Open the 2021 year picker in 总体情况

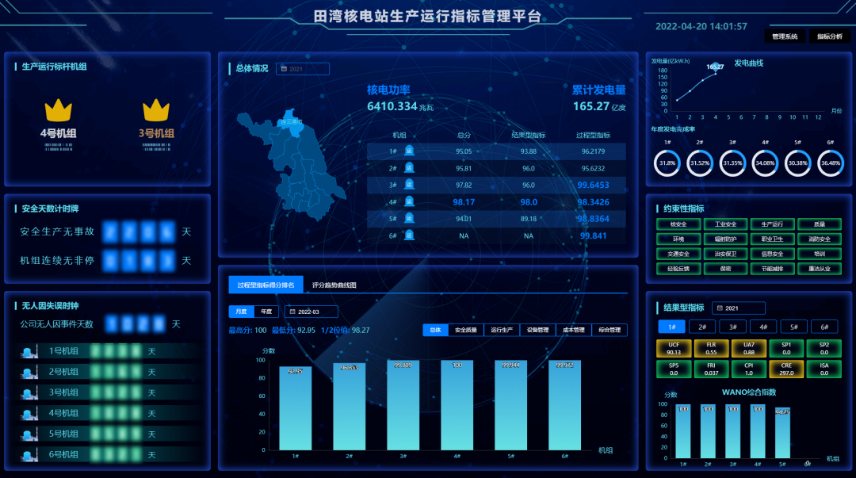(x=302, y=69)
